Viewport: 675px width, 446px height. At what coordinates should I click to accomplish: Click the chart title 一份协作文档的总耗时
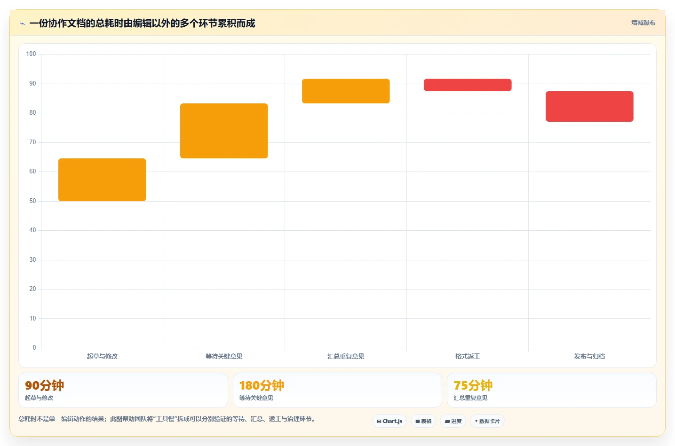pyautogui.click(x=142, y=23)
